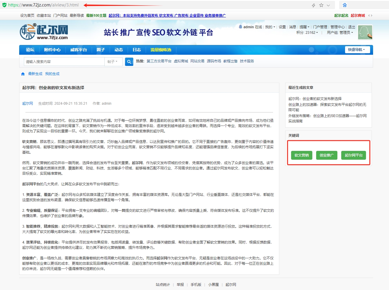The width and height of the screenshot is (389, 290).
Task: Open 管理中心 link
Action: pos(337,27)
